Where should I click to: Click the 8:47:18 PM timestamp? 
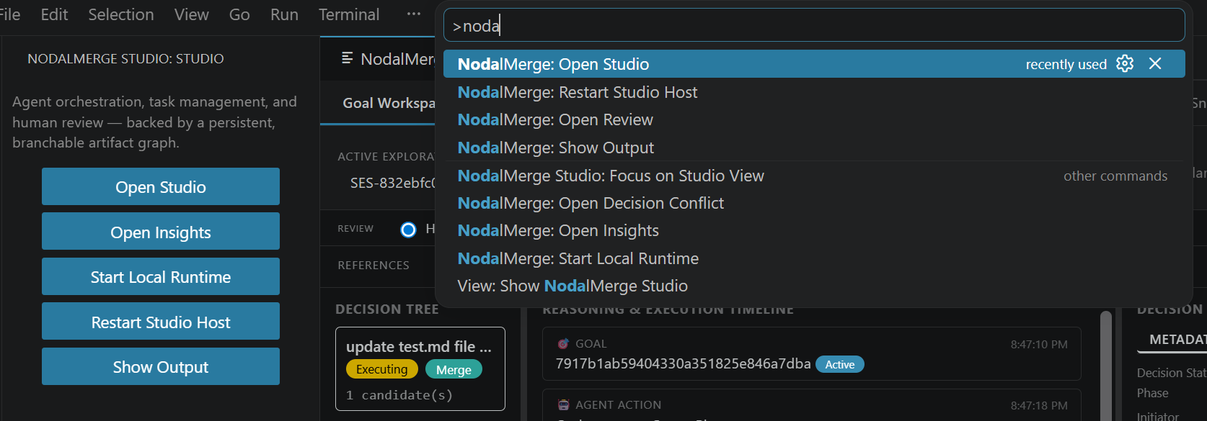pos(1039,406)
